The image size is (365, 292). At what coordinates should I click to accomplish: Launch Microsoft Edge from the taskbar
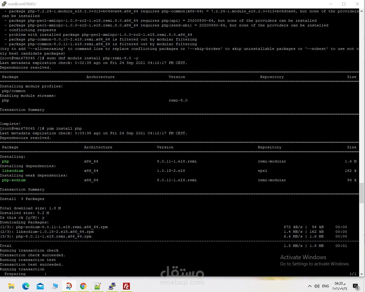[26, 286]
